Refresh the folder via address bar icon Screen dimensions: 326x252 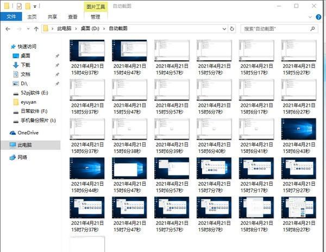pyautogui.click(x=232, y=28)
